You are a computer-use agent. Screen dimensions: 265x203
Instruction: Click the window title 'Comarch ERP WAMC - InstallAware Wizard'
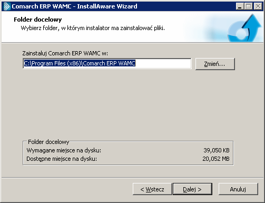(74, 6)
